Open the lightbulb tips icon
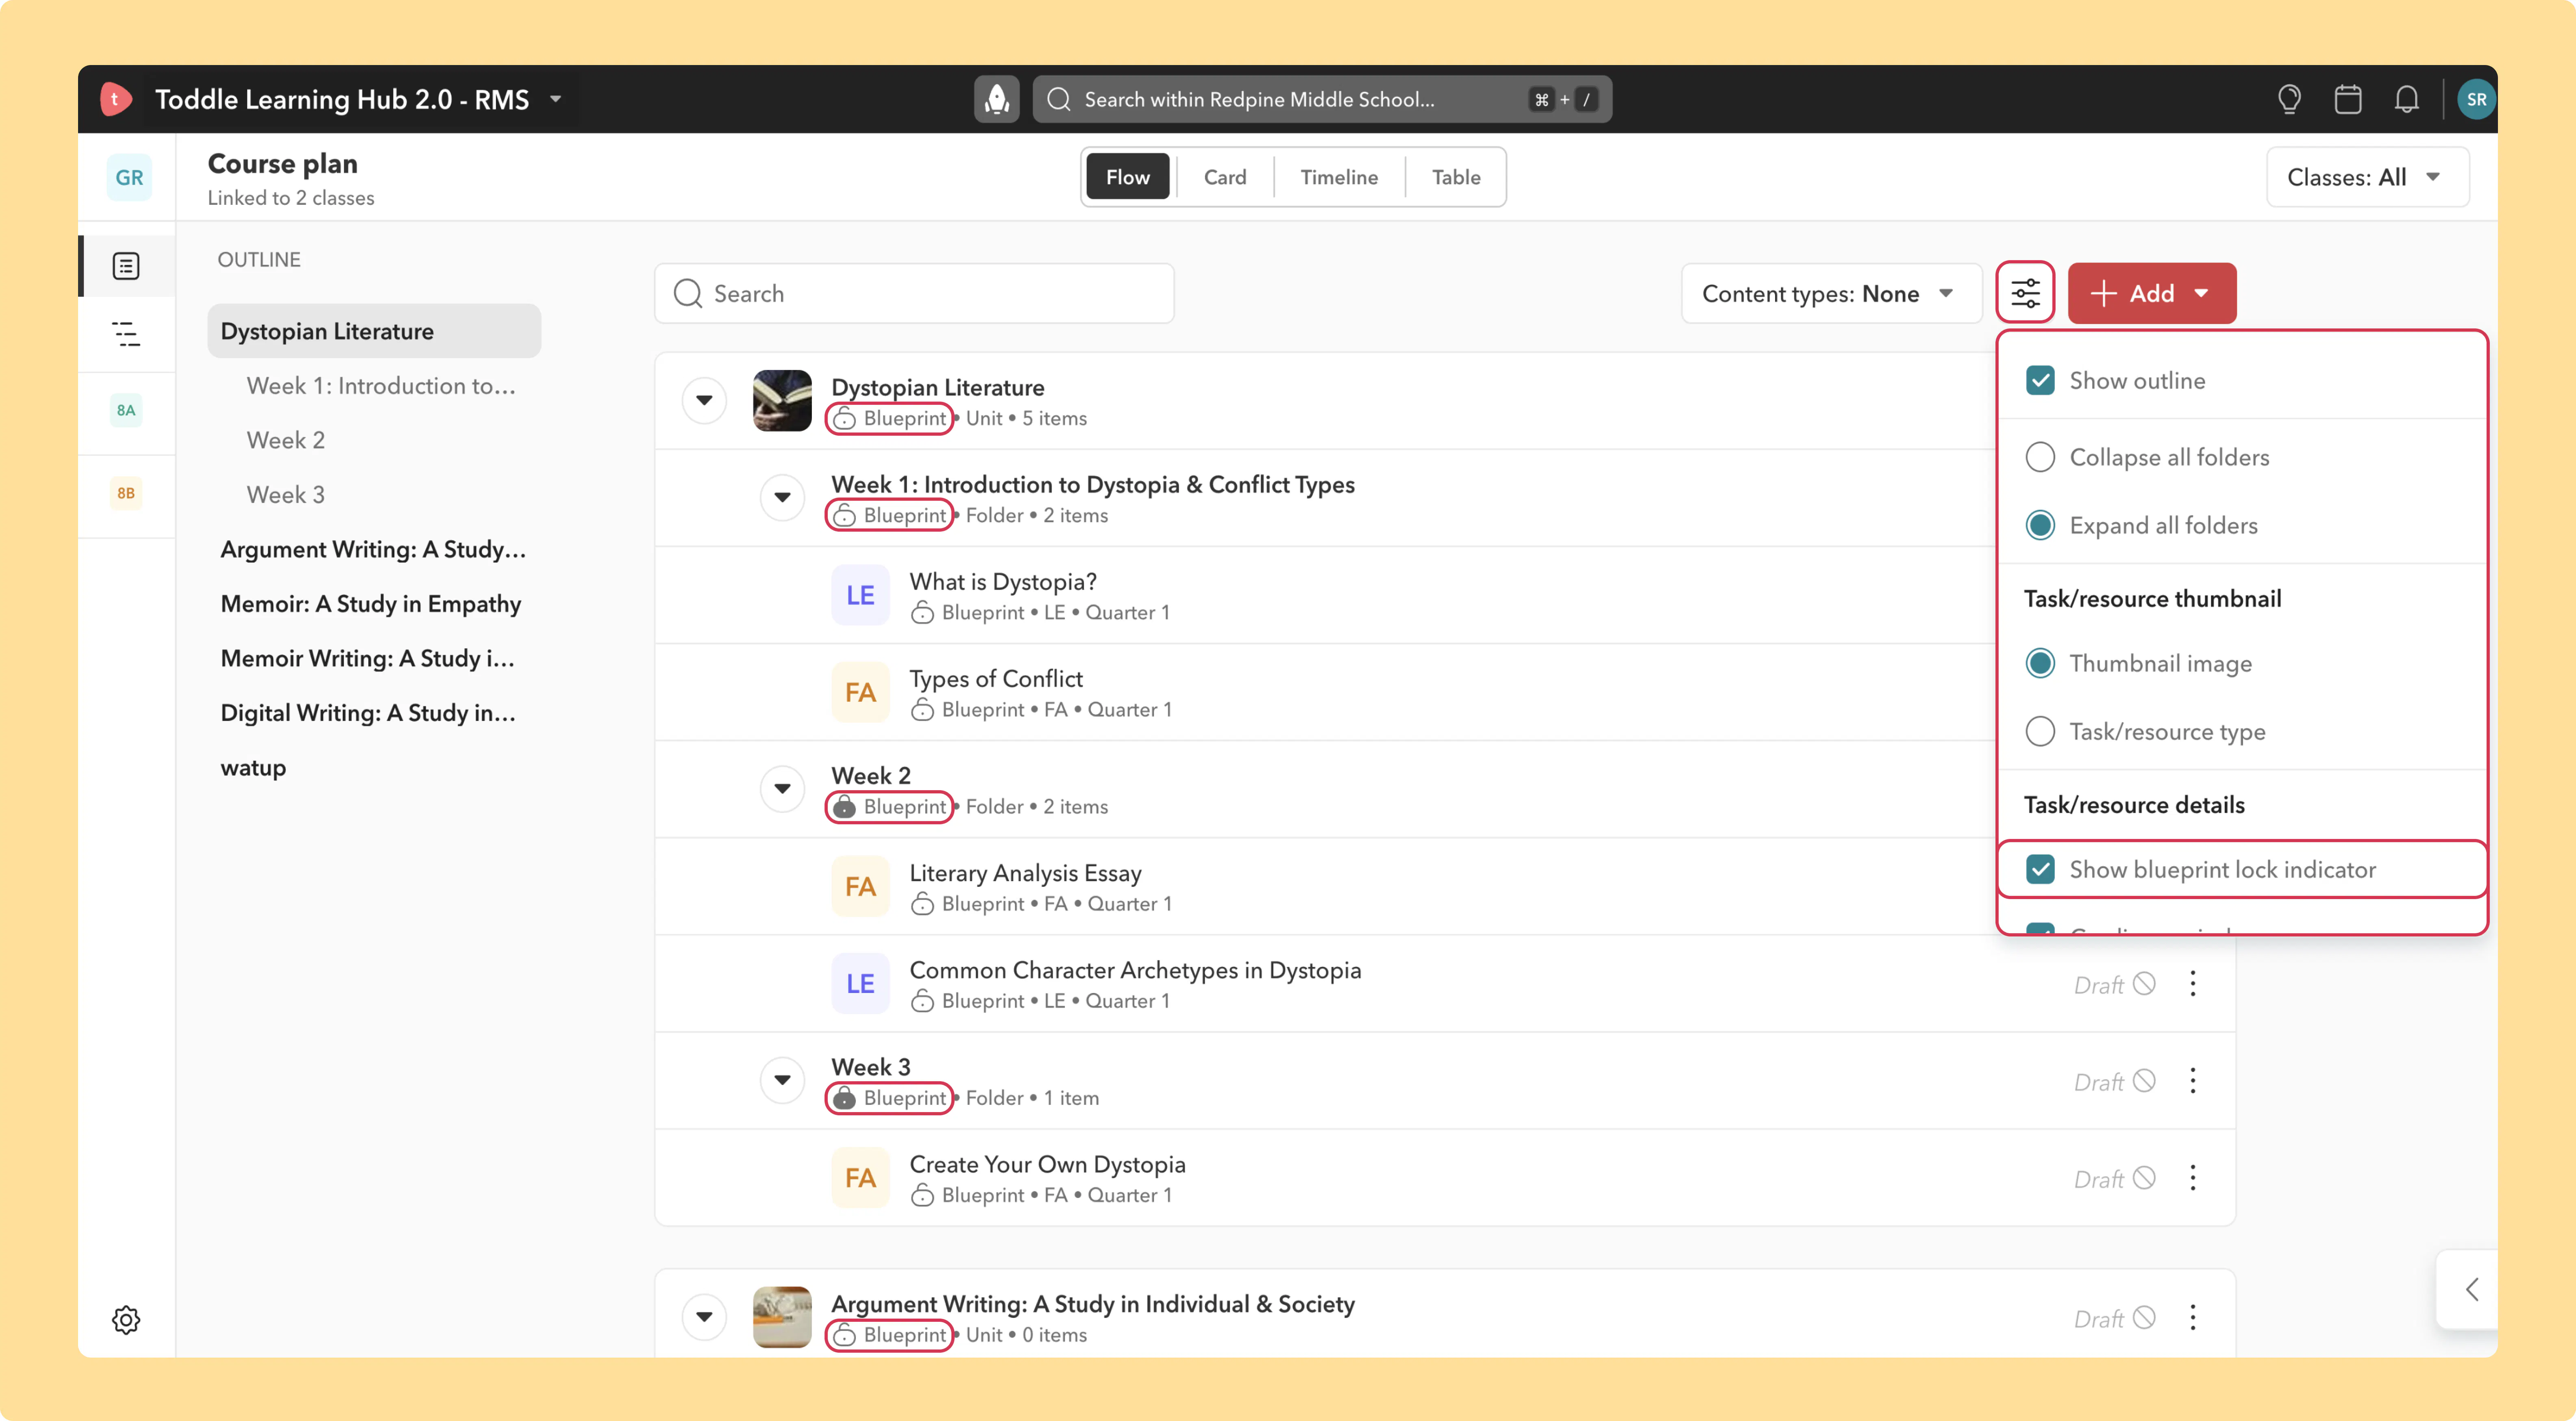 (2289, 99)
